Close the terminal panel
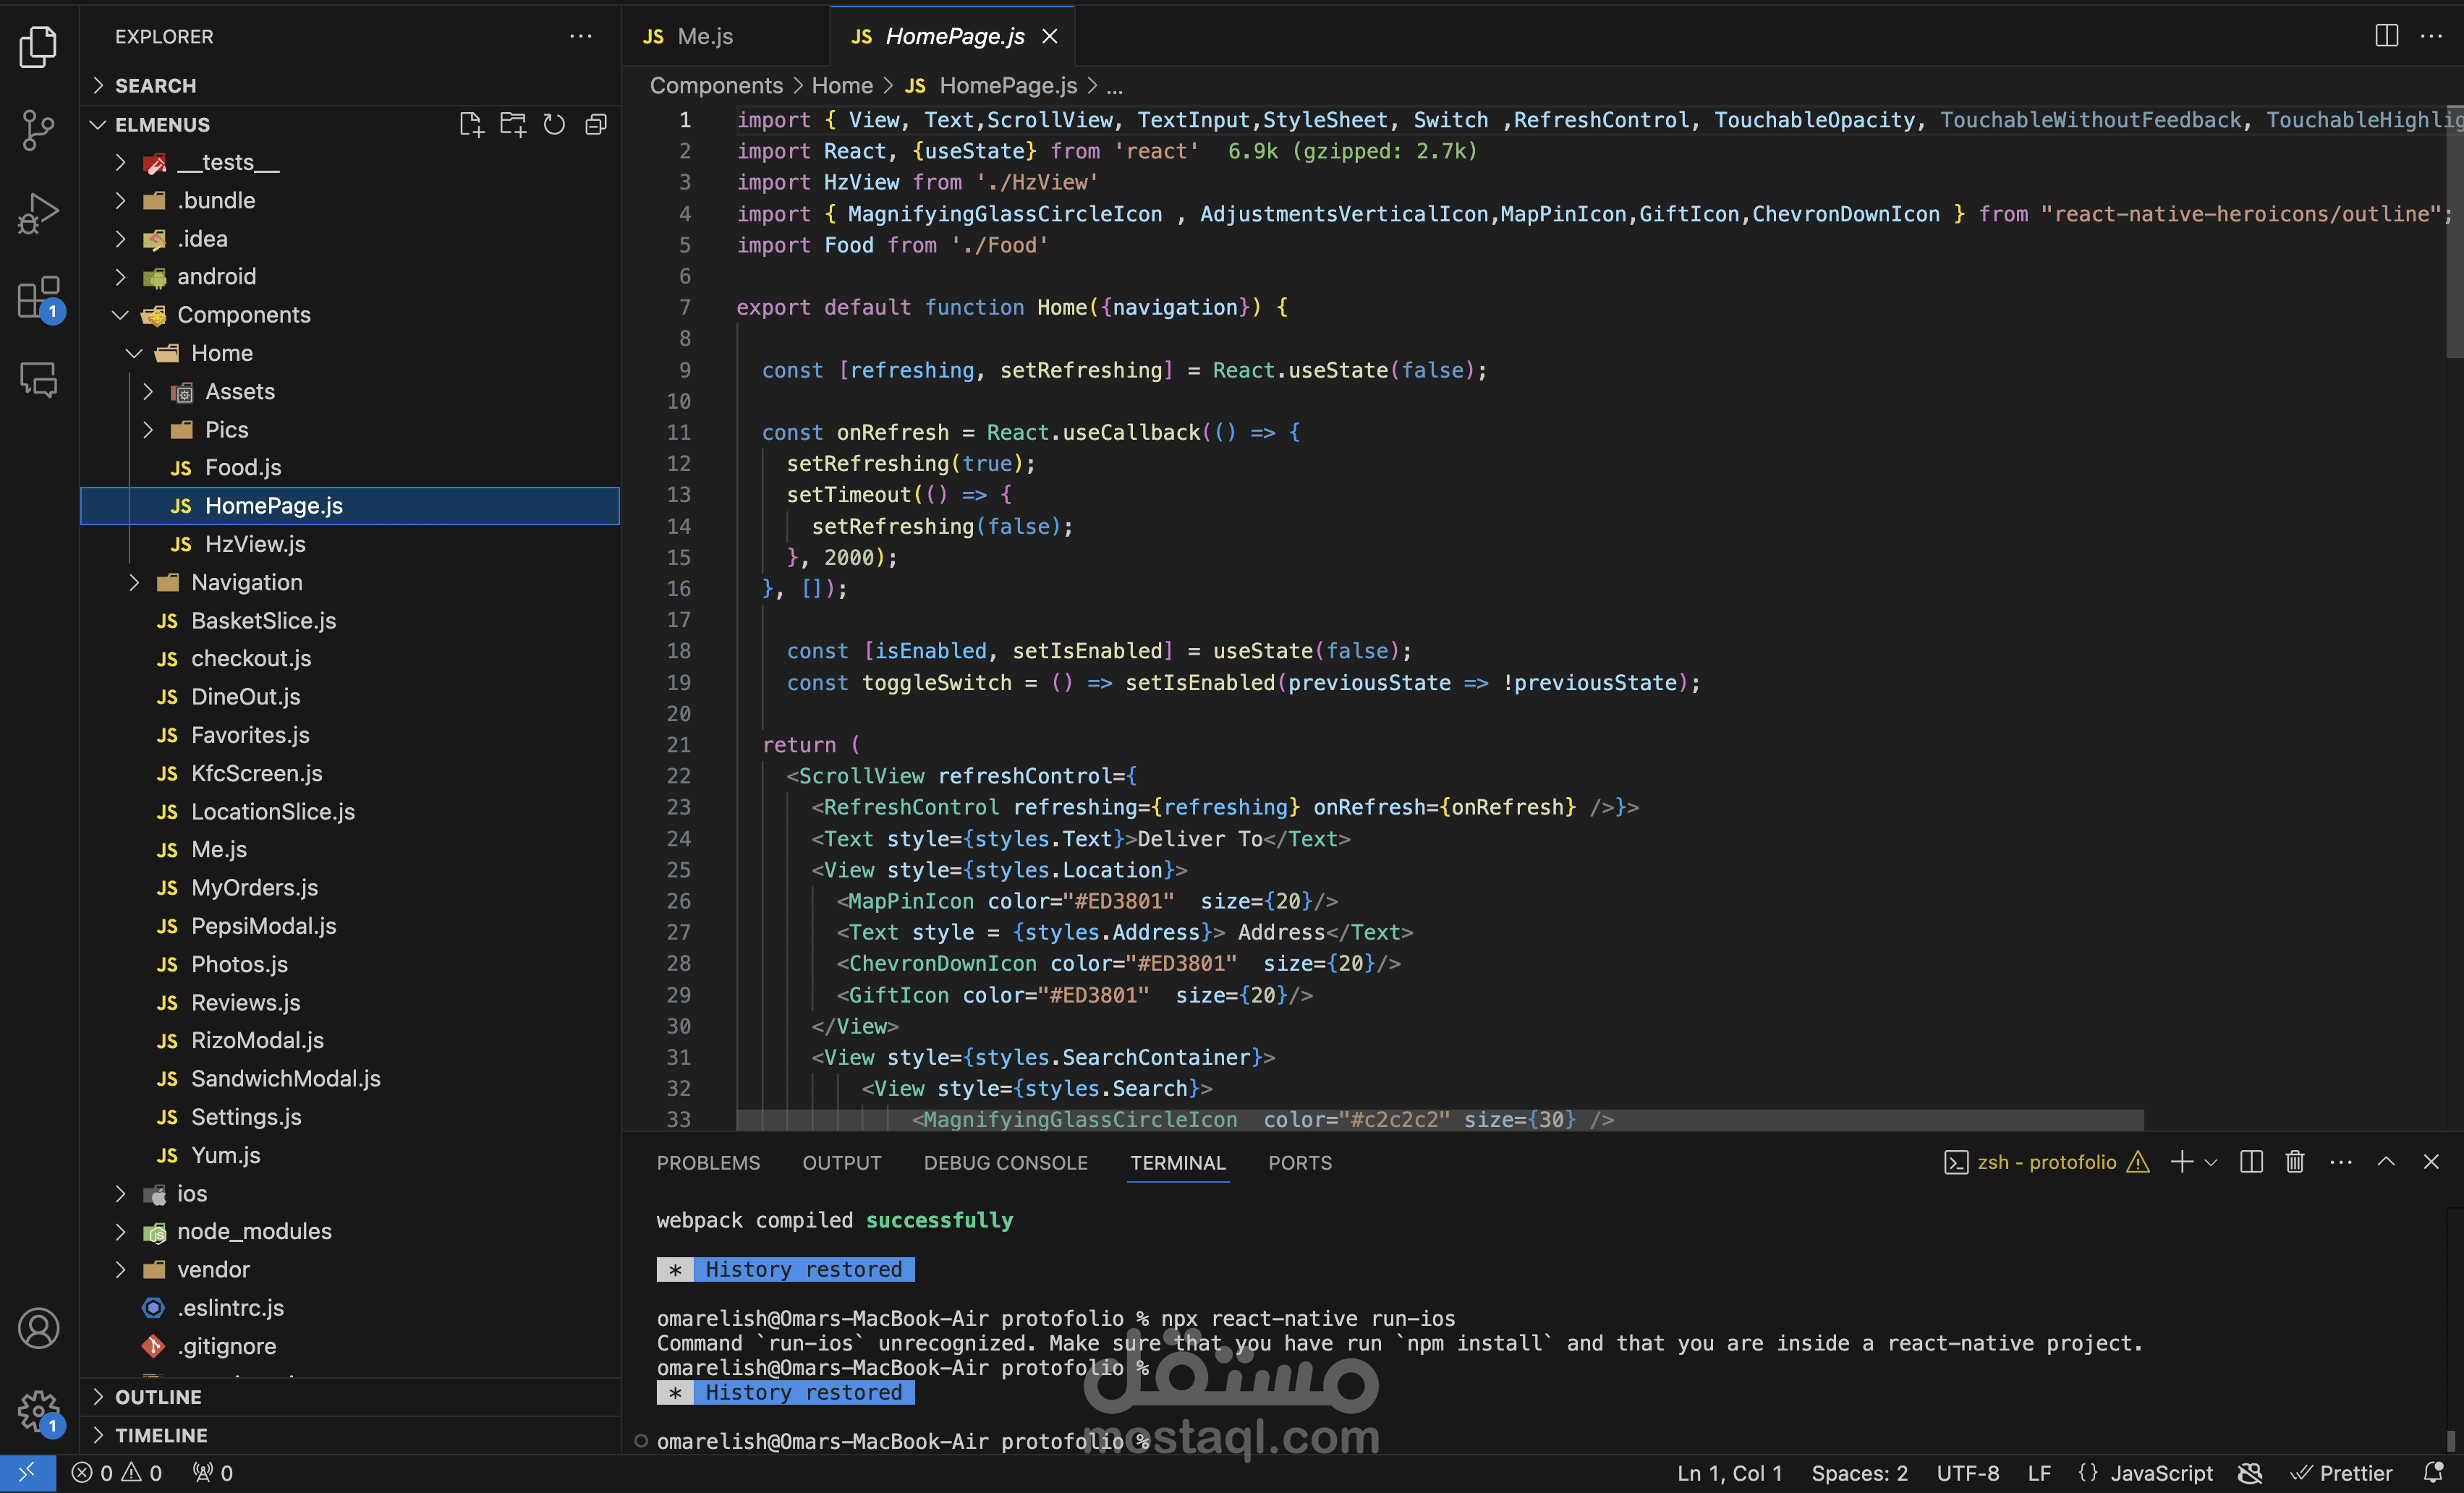The image size is (2464, 1493). (x=2431, y=1161)
